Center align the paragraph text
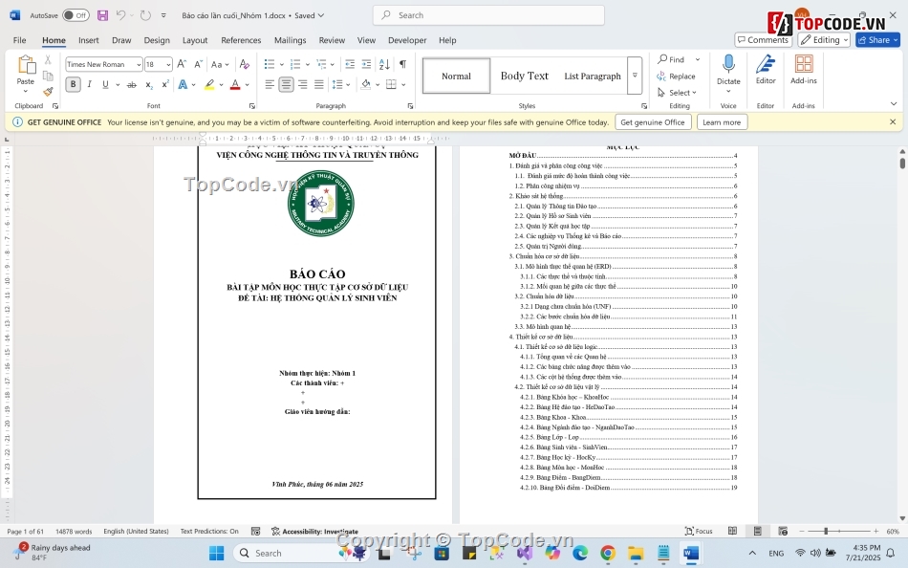This screenshot has width=908, height=568. pyautogui.click(x=286, y=84)
